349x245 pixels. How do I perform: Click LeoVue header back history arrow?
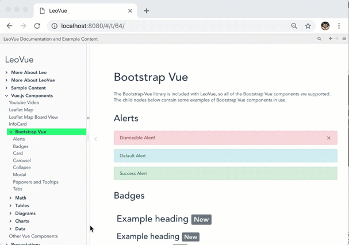tap(331, 38)
